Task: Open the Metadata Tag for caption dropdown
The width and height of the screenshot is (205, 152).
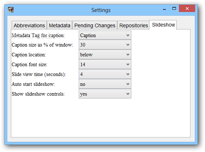Action: [105, 35]
